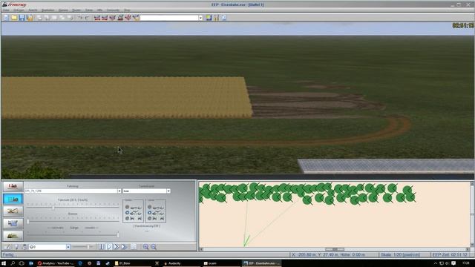Select the top radio button in the right coupling group
Image resolution: width=475 pixels, height=267 pixels.
click(150, 208)
